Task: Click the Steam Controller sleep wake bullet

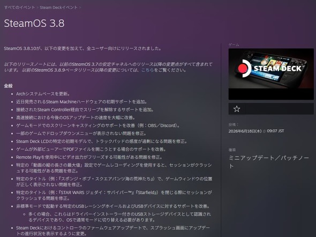Action: pos(85,109)
